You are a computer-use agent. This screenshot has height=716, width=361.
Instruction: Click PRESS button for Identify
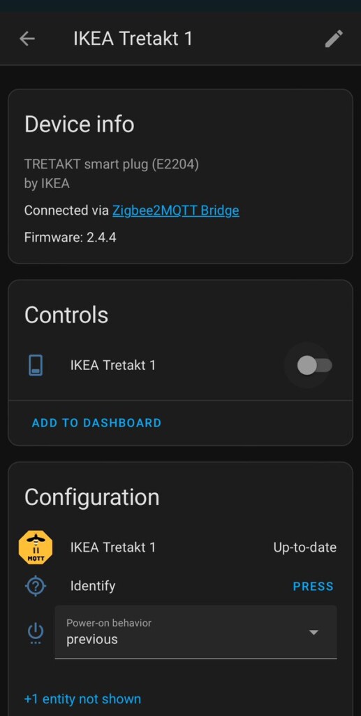(x=313, y=587)
